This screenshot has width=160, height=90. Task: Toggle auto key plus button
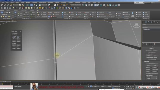click(137, 87)
